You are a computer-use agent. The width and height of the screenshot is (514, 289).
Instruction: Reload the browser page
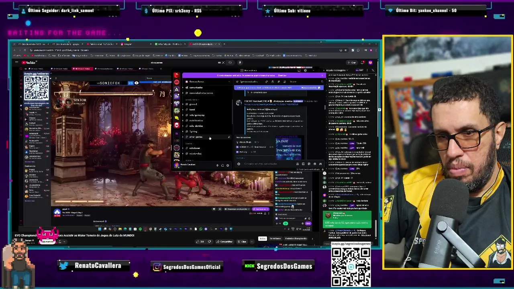pyautogui.click(x=25, y=50)
